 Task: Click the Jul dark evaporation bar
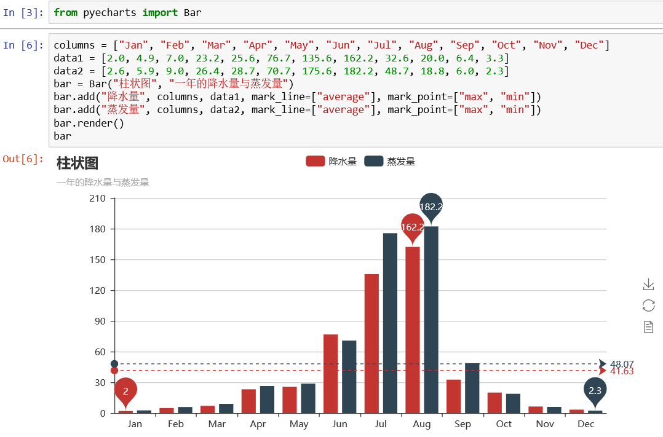click(391, 323)
